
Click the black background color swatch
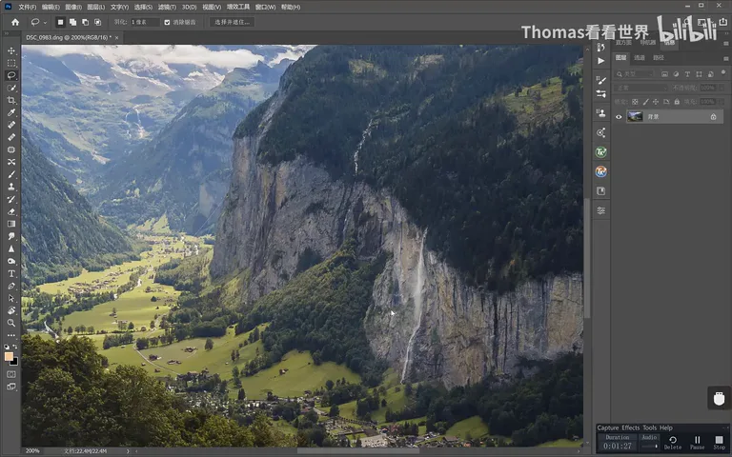click(x=14, y=362)
